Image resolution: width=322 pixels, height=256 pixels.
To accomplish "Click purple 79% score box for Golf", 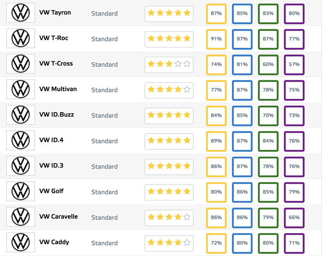I will [x=294, y=192].
